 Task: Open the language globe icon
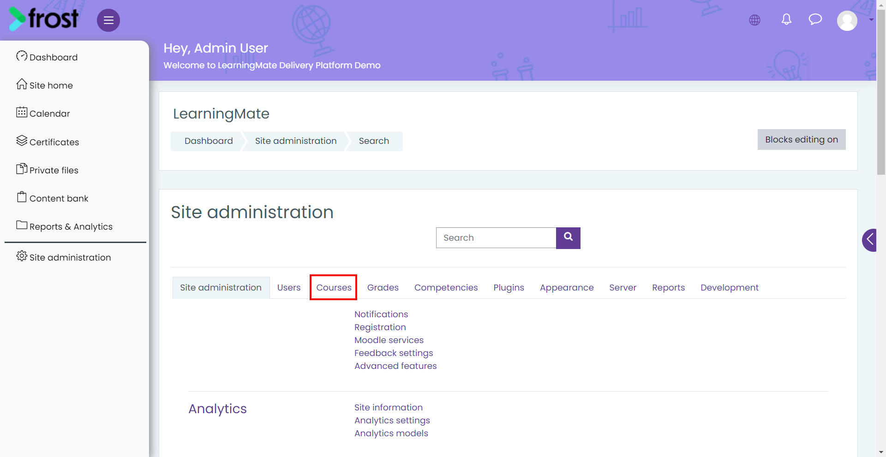point(754,20)
